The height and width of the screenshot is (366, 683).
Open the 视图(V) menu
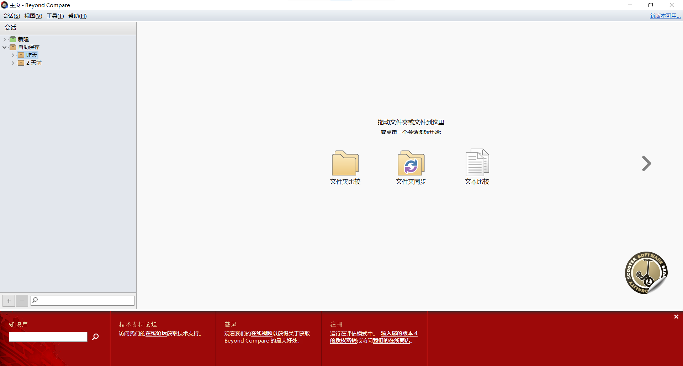33,16
